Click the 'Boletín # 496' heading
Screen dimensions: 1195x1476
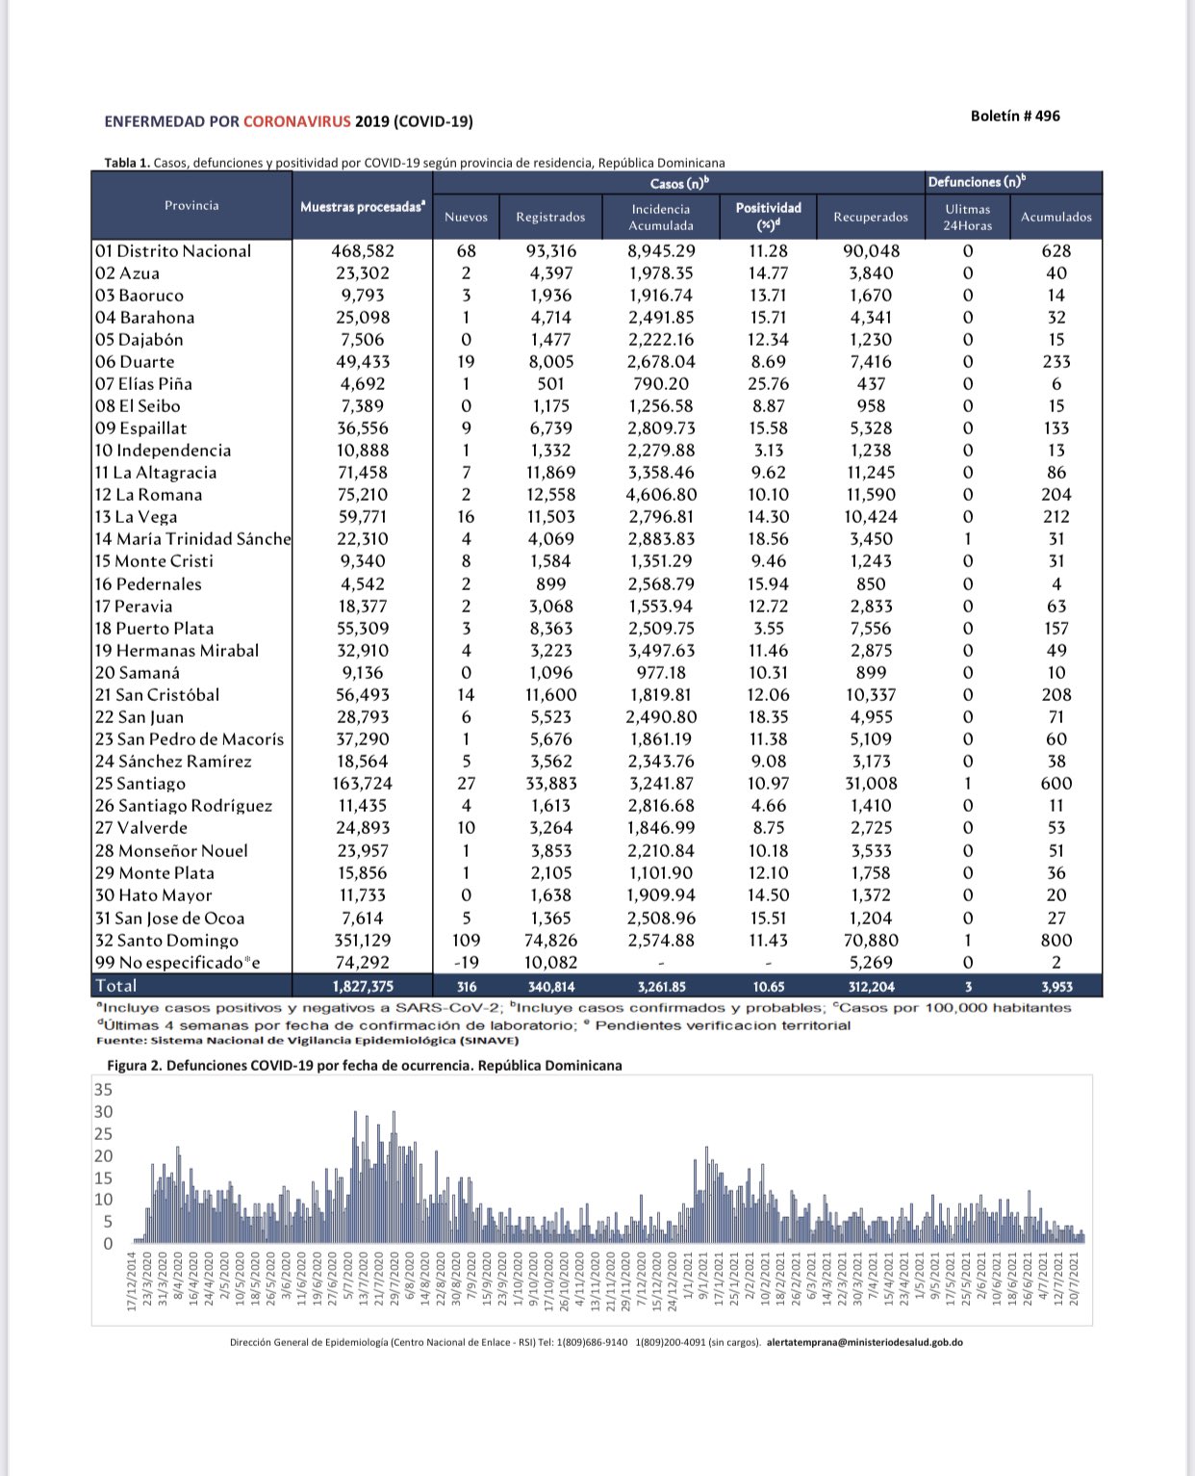point(1015,116)
